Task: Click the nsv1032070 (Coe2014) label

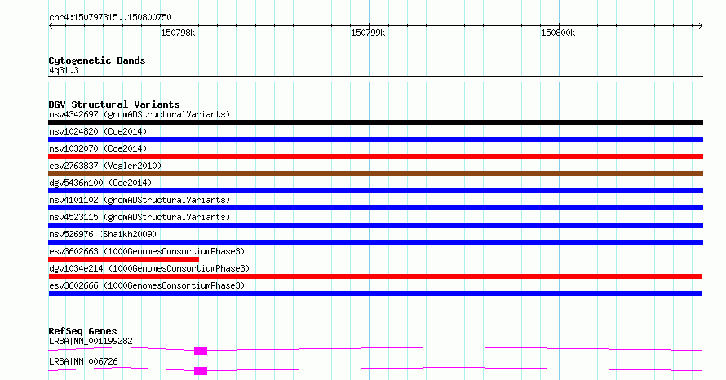Action: (98, 148)
